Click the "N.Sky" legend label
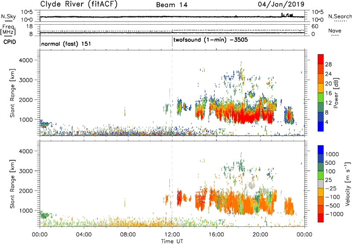352x244 pixels. (x=8, y=16)
